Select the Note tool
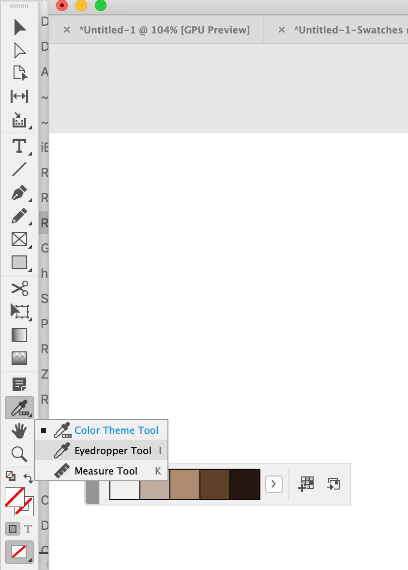 19,384
